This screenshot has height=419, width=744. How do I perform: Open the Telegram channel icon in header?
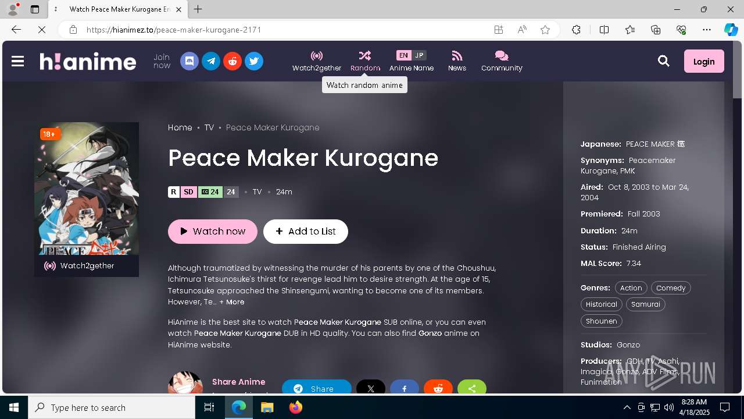pos(211,61)
